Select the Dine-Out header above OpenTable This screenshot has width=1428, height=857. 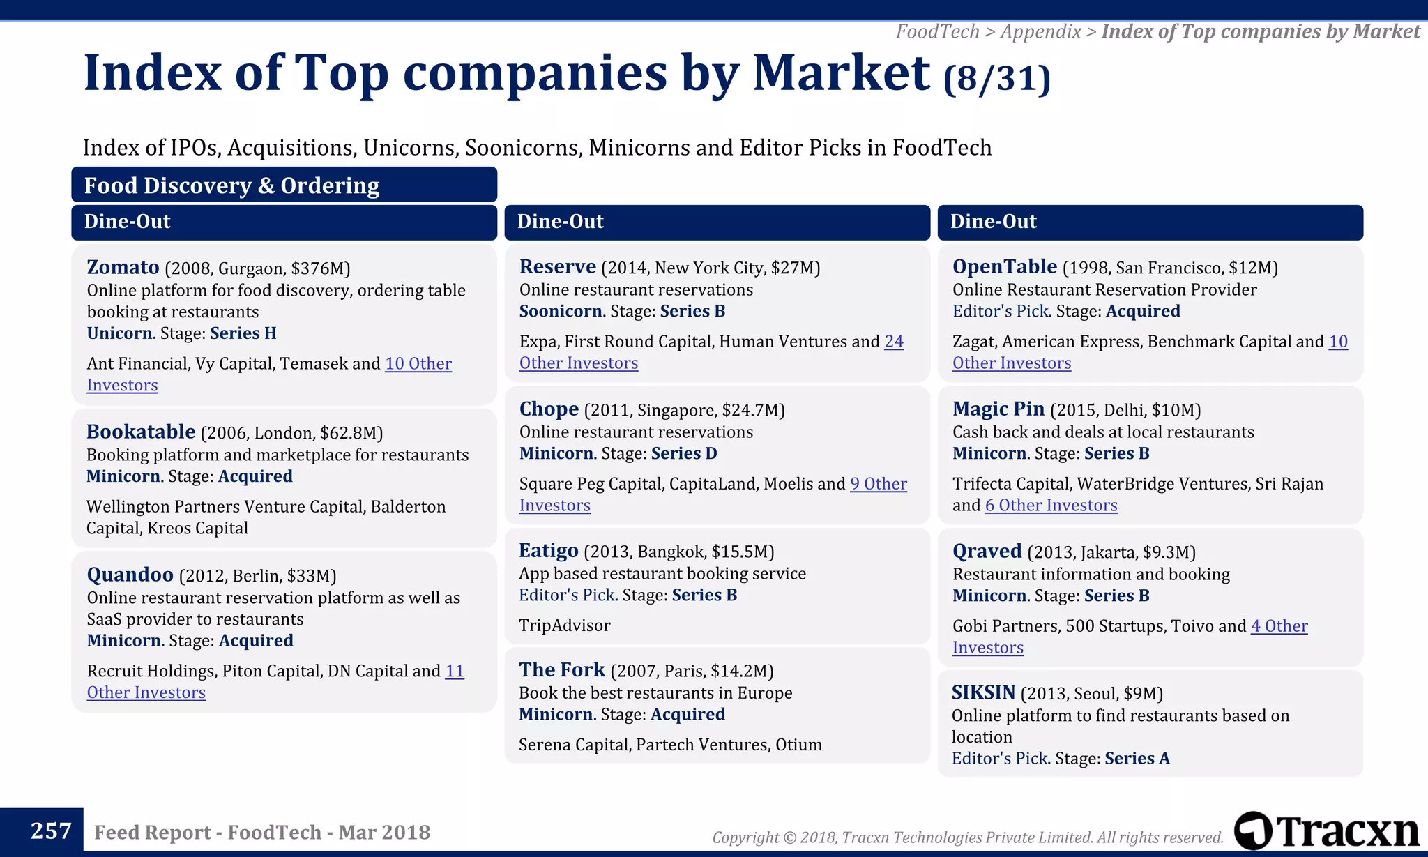(x=1150, y=222)
